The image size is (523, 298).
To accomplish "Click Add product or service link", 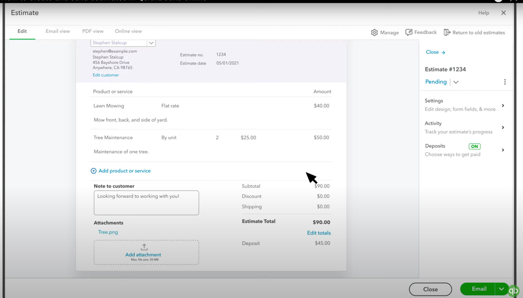I will (x=125, y=171).
